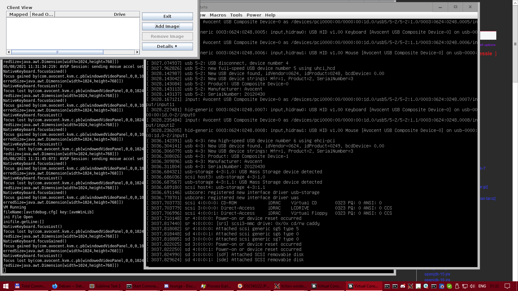The width and height of the screenshot is (518, 291).
Task: Open the notification center icon
Action: point(507,286)
